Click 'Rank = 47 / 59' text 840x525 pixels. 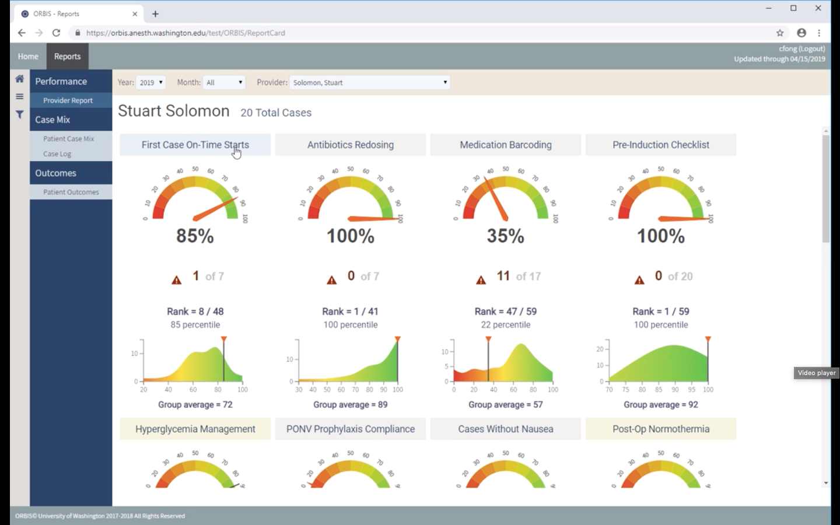pos(506,311)
